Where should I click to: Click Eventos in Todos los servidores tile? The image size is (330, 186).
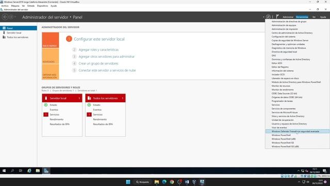(97, 110)
